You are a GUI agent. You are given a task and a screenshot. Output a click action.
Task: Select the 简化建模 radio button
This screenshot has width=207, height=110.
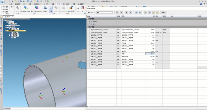(1, 12)
